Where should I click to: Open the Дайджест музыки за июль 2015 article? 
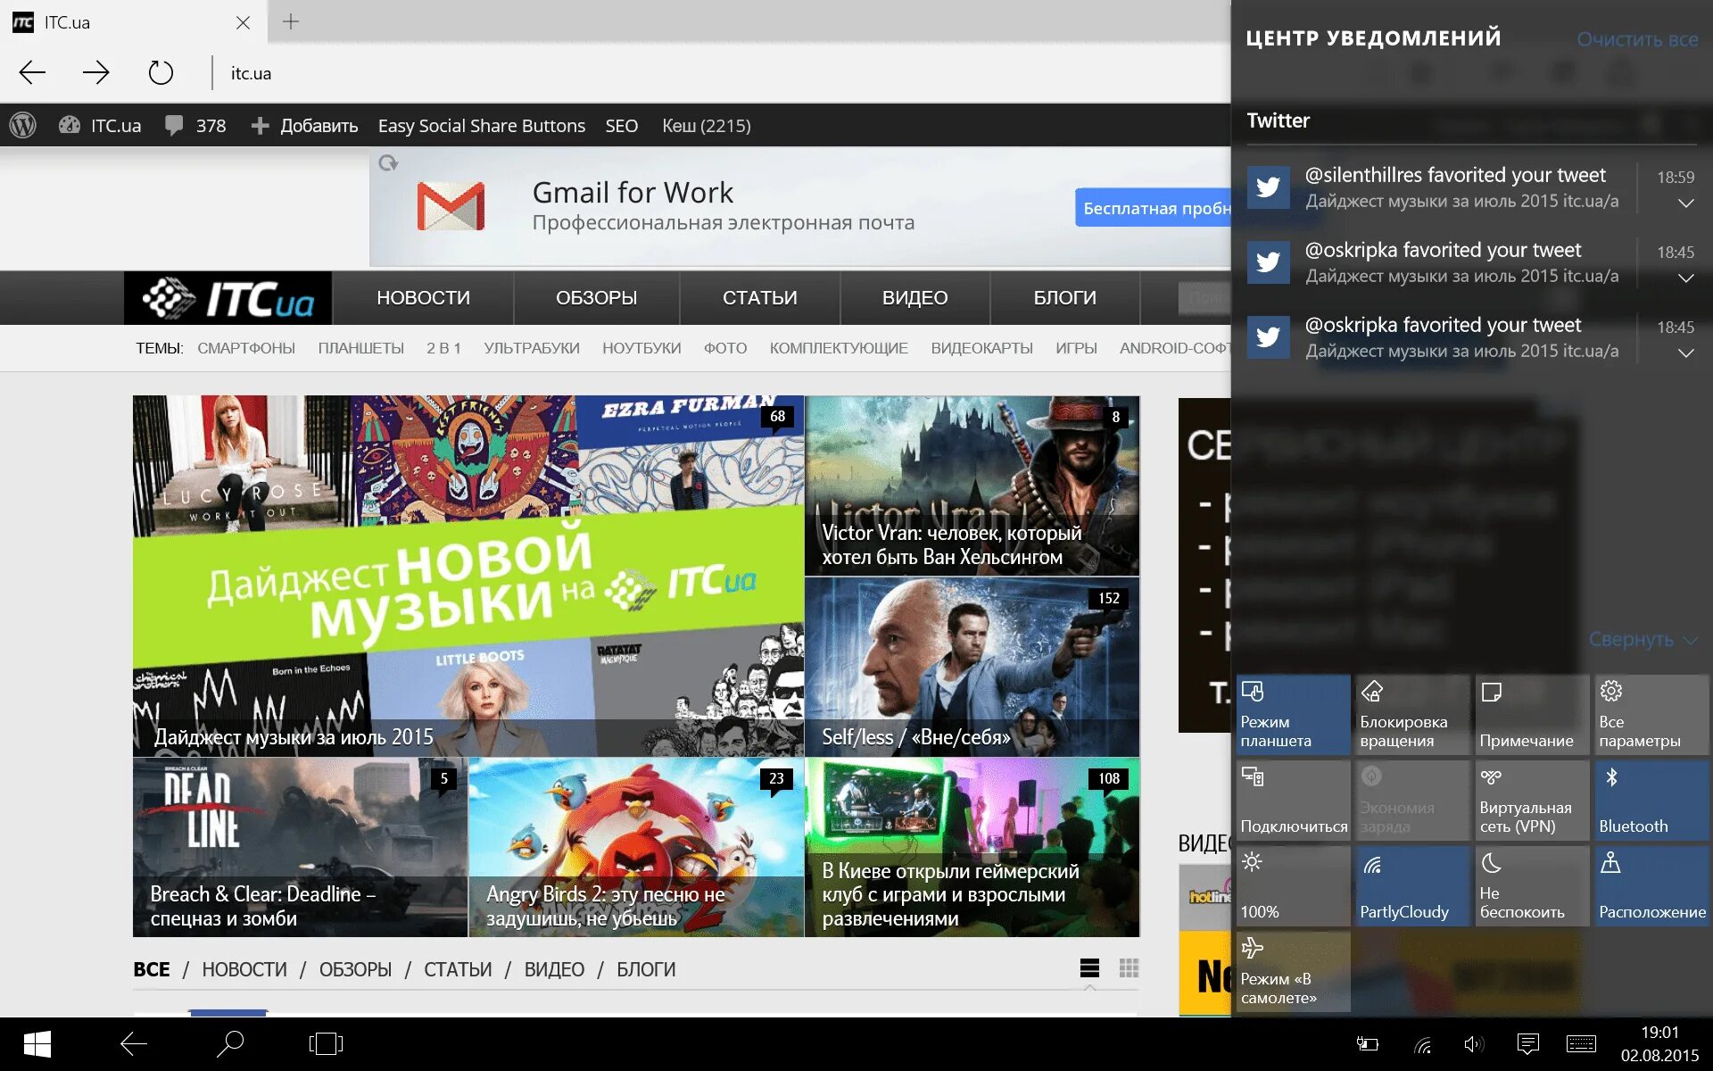coord(468,576)
